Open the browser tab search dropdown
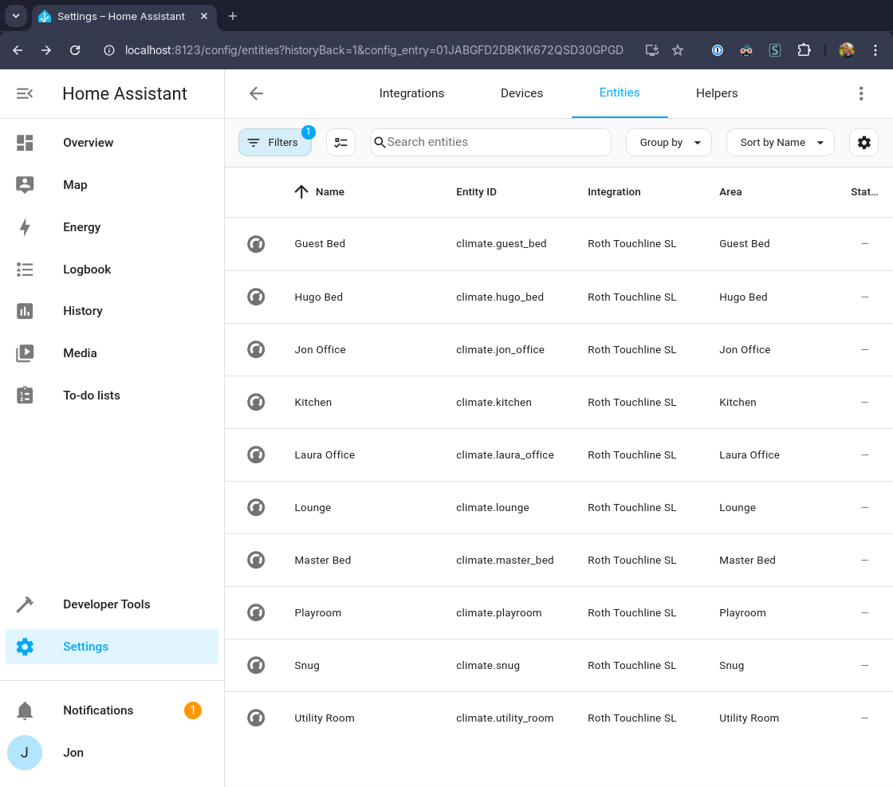The height and width of the screenshot is (787, 893). [15, 16]
